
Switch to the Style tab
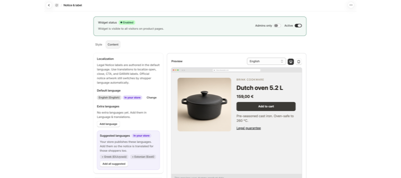[x=98, y=44]
